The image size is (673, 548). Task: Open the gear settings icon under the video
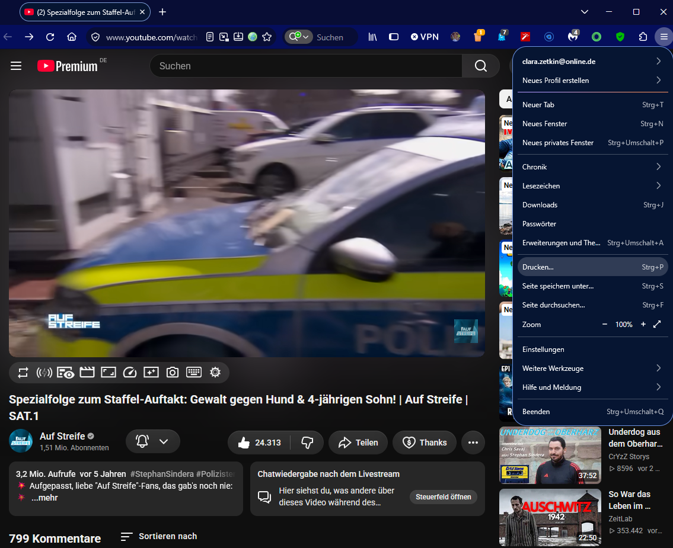tap(215, 372)
